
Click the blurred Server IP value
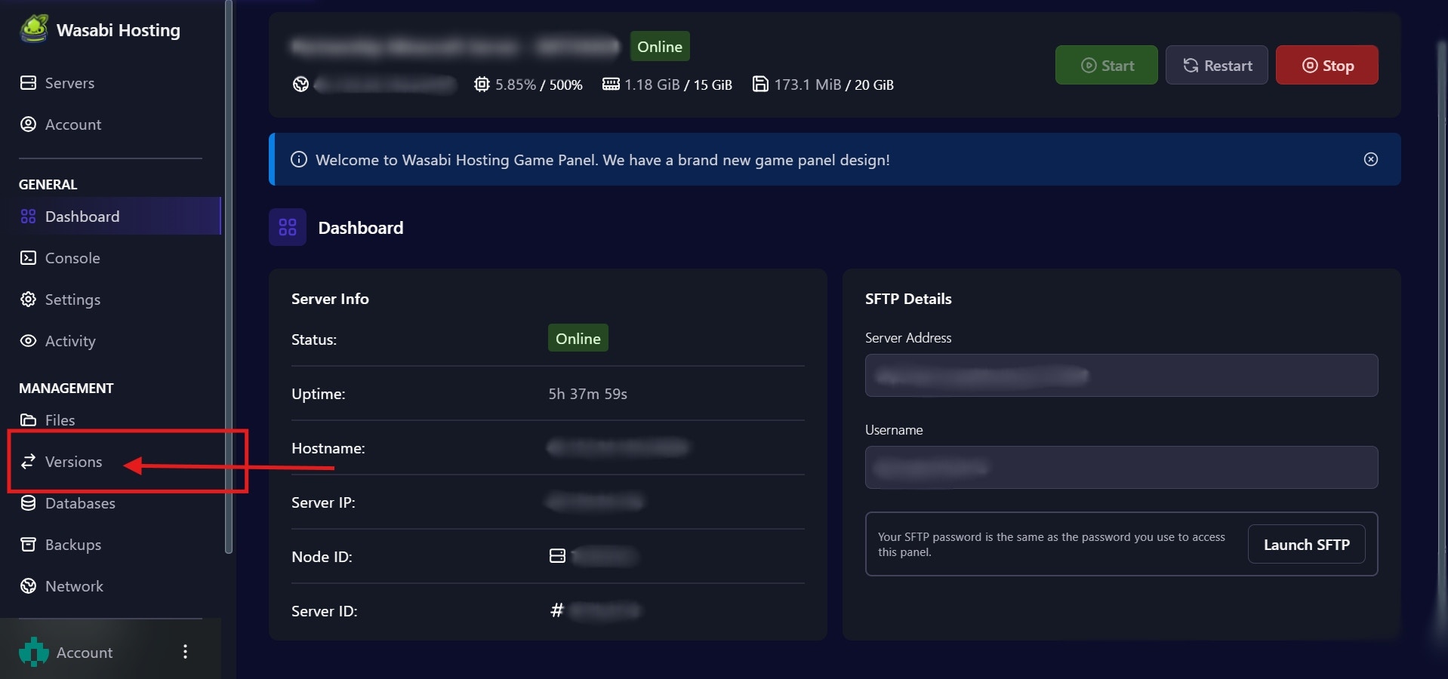pos(596,502)
